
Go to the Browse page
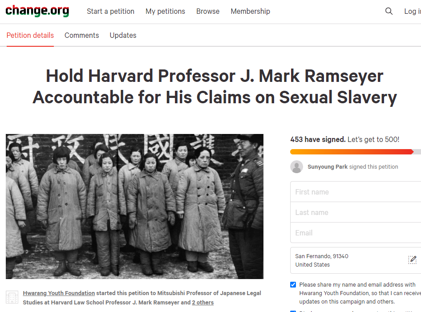[x=208, y=11]
